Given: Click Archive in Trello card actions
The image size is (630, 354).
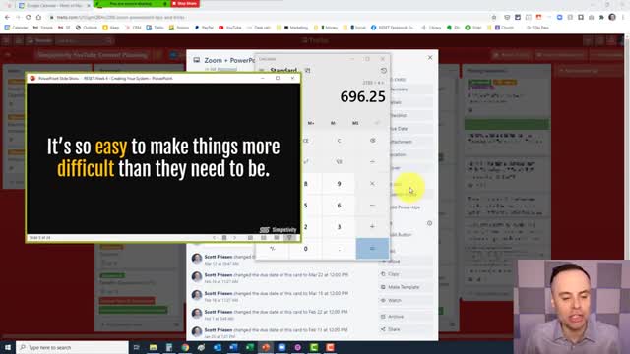Looking at the screenshot, I should coord(406,317).
